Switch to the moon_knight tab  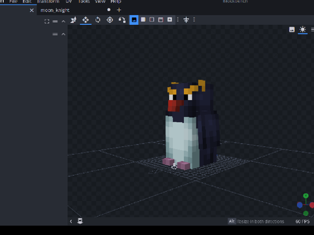click(55, 10)
